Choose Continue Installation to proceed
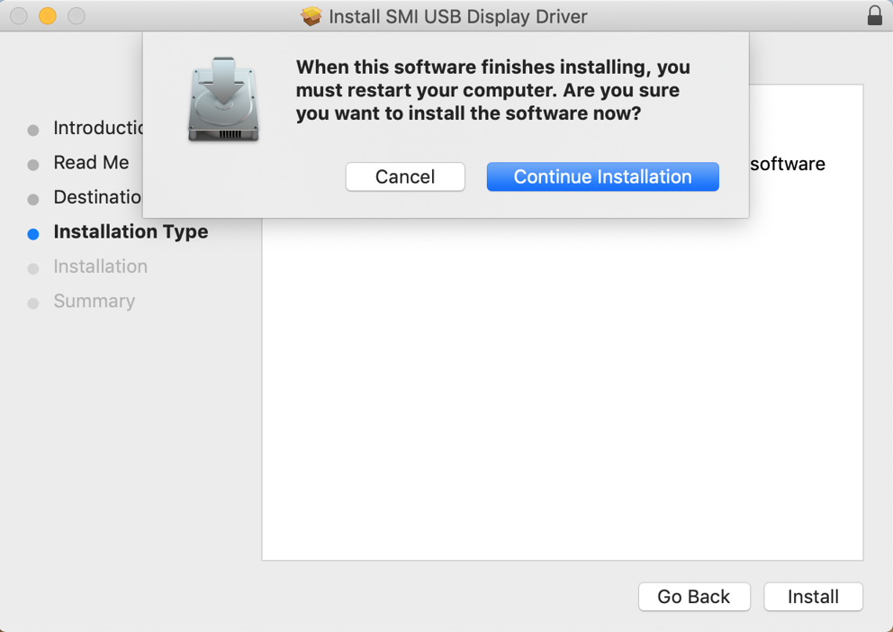 point(601,176)
